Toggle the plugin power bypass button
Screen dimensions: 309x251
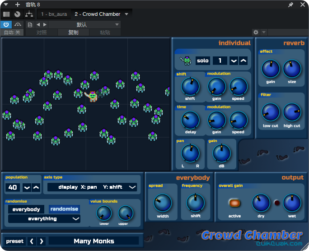(x=6, y=25)
